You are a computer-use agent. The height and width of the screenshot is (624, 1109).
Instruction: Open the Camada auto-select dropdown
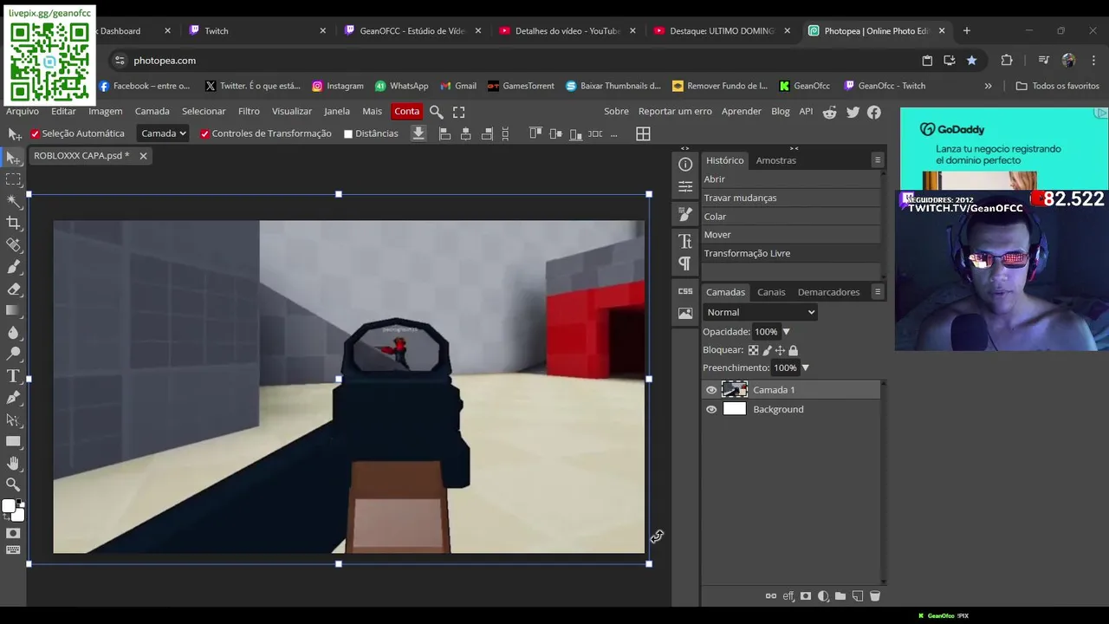coord(163,133)
